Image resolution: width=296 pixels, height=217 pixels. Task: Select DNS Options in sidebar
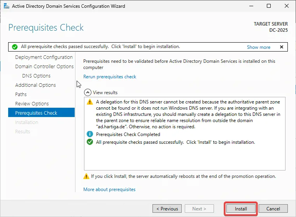[36, 76]
